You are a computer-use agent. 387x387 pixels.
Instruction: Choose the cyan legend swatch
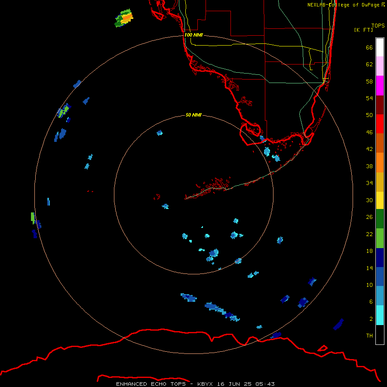click(380, 315)
